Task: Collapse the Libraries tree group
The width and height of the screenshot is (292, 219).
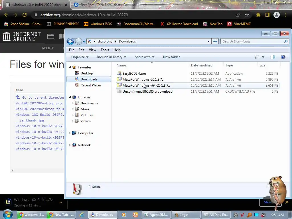Action: point(70,97)
